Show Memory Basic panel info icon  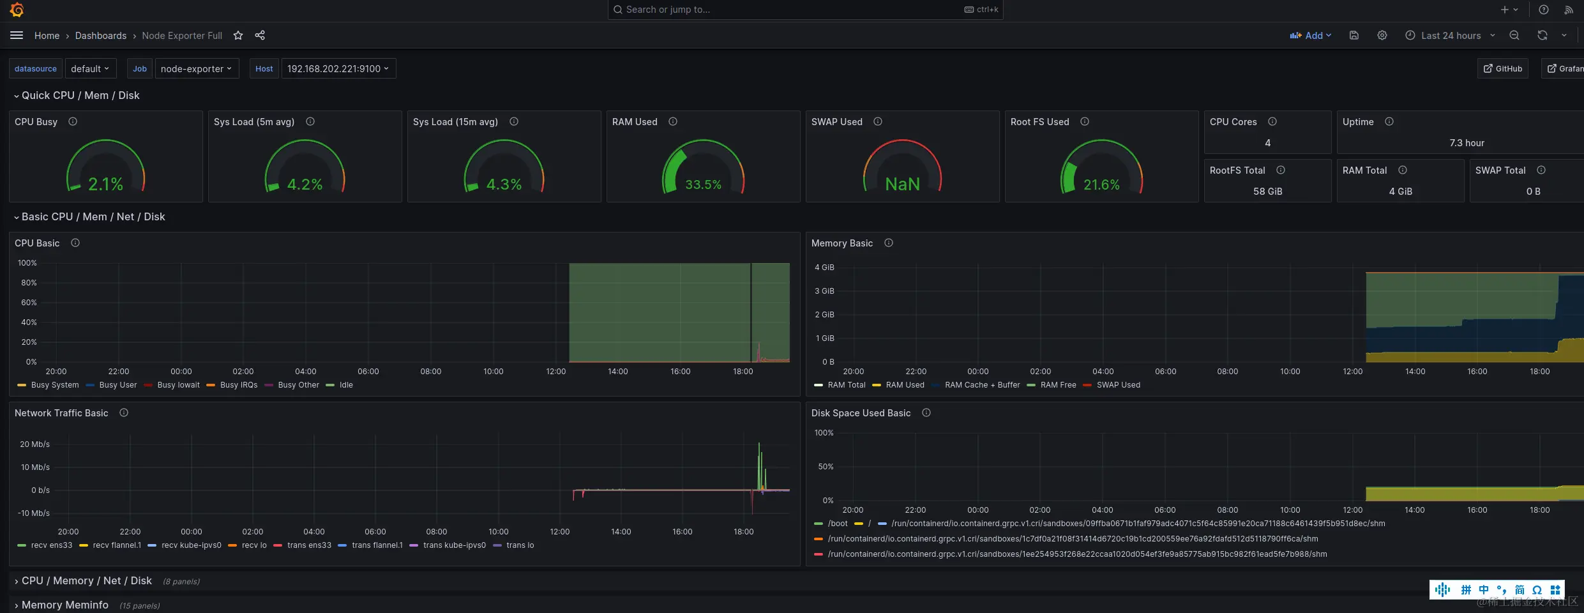(889, 243)
